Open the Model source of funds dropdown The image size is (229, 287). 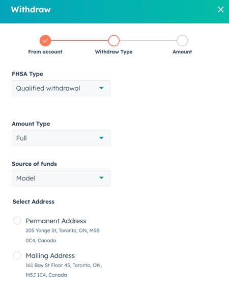(61, 178)
